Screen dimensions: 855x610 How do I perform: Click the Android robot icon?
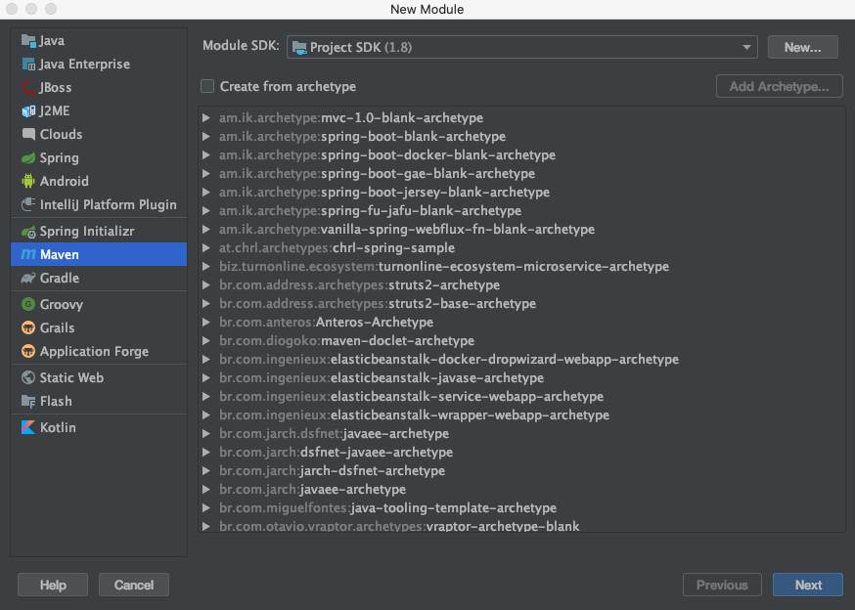28,181
